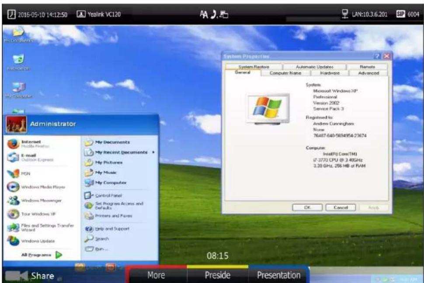The width and height of the screenshot is (424, 283).
Task: Click the LAN network status icon
Action: point(345,14)
